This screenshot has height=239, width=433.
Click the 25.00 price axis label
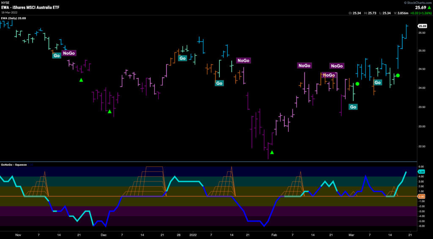point(422,51)
